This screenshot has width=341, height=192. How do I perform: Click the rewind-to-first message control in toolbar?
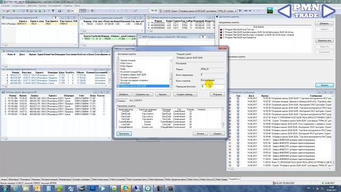tap(246, 11)
